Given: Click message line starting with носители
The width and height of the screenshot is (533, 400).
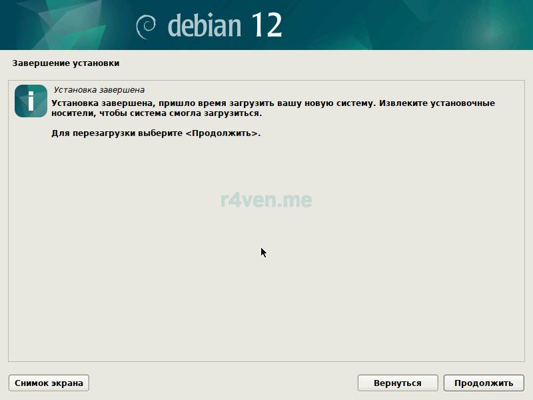Looking at the screenshot, I should point(157,113).
